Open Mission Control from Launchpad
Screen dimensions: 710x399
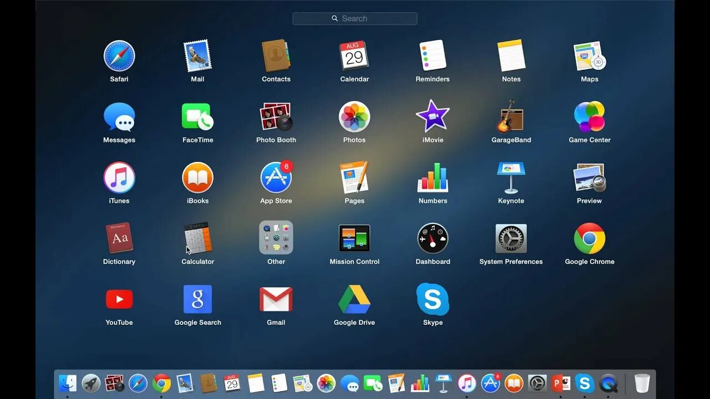[x=354, y=238]
